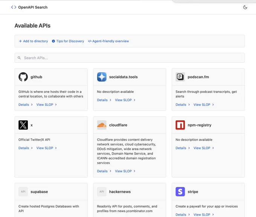This screenshot has height=217, width=256.
Task: View SLOP for podscan.fm
Action: click(204, 105)
